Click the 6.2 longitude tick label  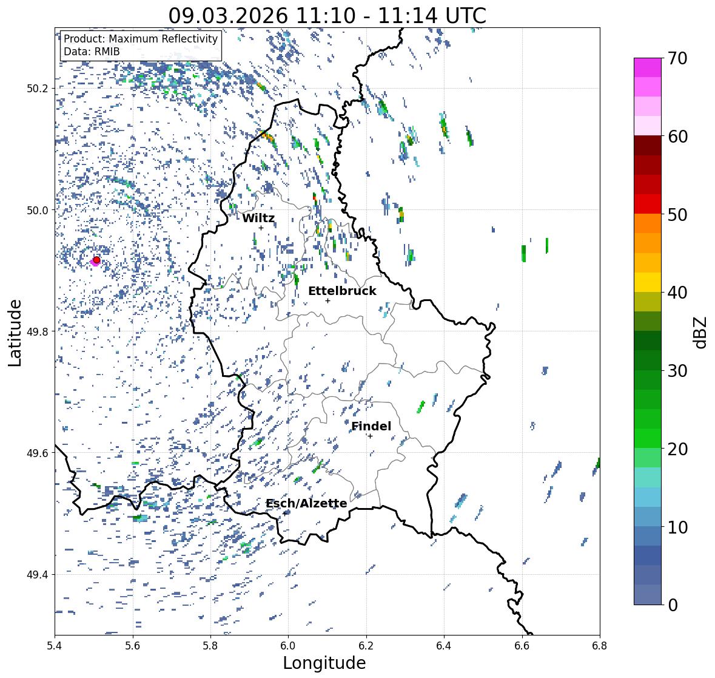click(366, 646)
